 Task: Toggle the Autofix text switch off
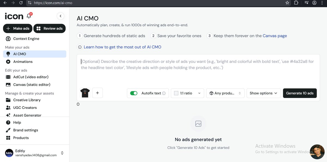[x=134, y=93]
